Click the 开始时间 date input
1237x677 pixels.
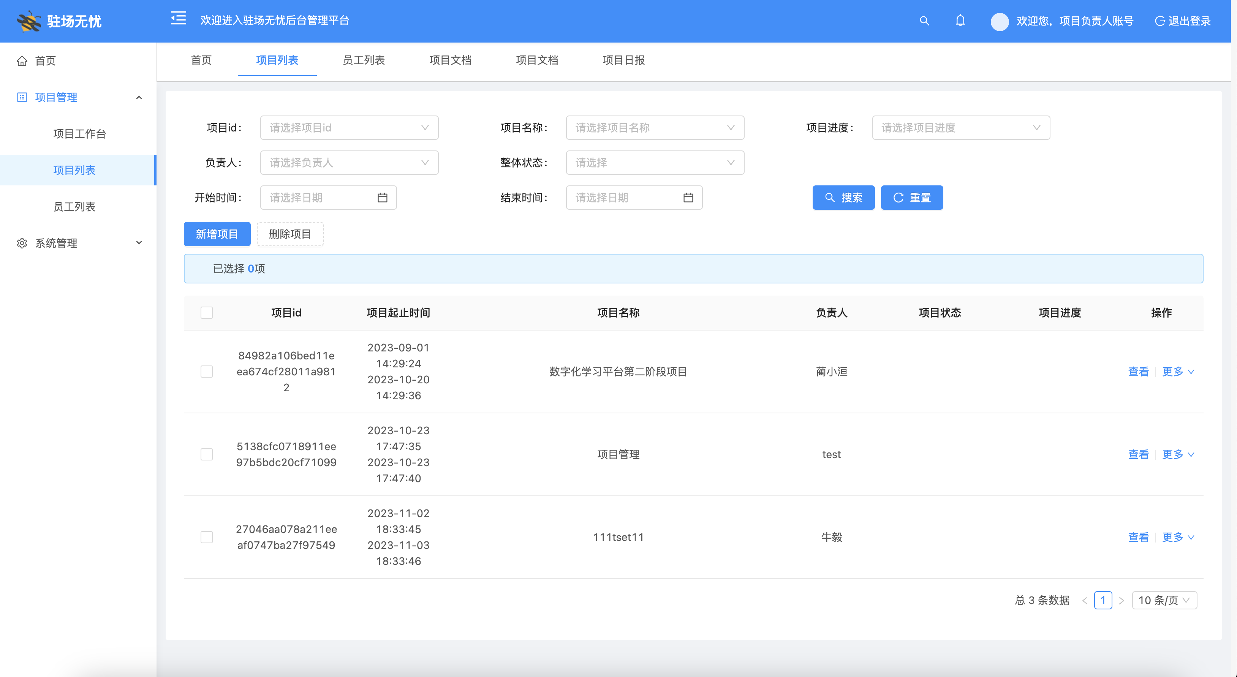click(329, 197)
